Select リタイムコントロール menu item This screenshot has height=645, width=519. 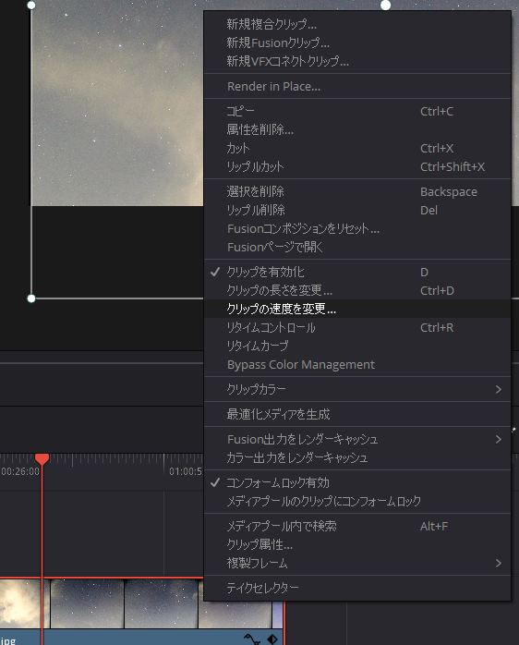(x=357, y=328)
